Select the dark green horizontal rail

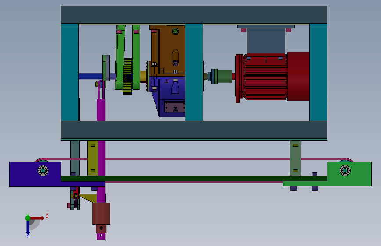click(x=194, y=179)
